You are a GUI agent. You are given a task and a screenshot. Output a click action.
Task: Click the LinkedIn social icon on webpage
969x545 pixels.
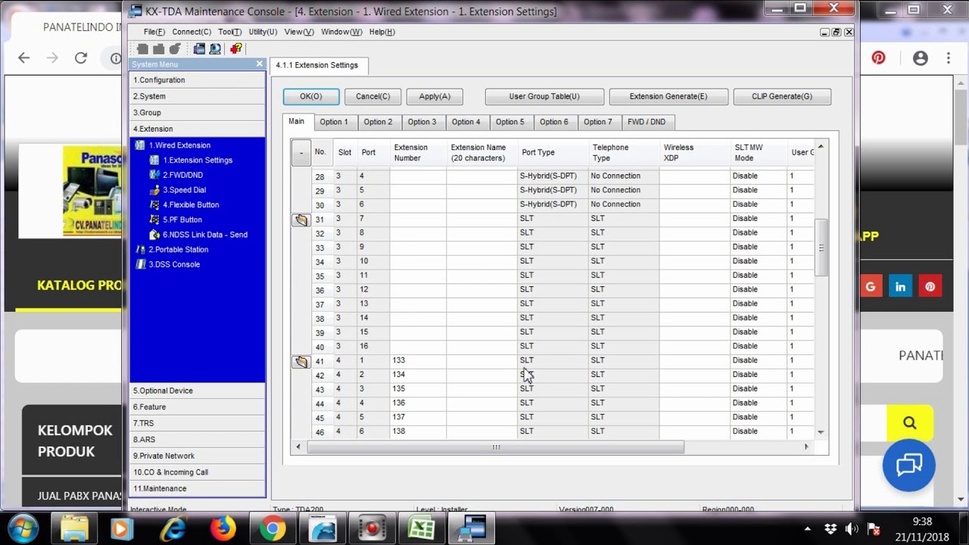click(x=900, y=286)
